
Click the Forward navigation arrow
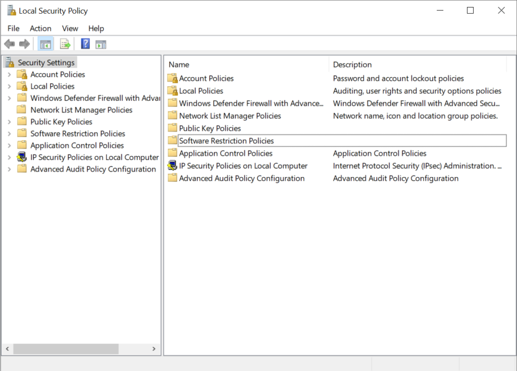(24, 44)
